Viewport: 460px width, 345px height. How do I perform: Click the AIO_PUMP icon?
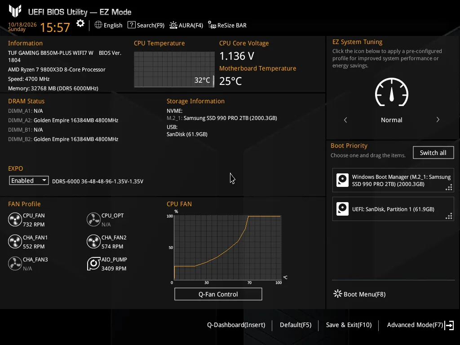pos(93,264)
